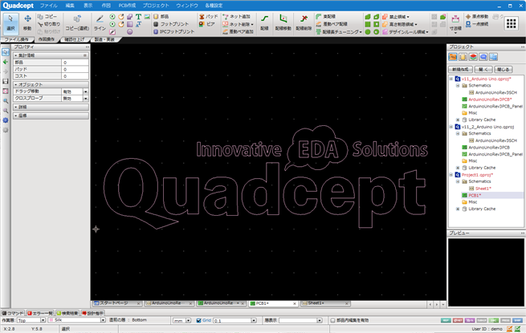Open クロスプローブ value dropdown
Image resolution: width=526 pixels, height=333 pixels.
86,98
